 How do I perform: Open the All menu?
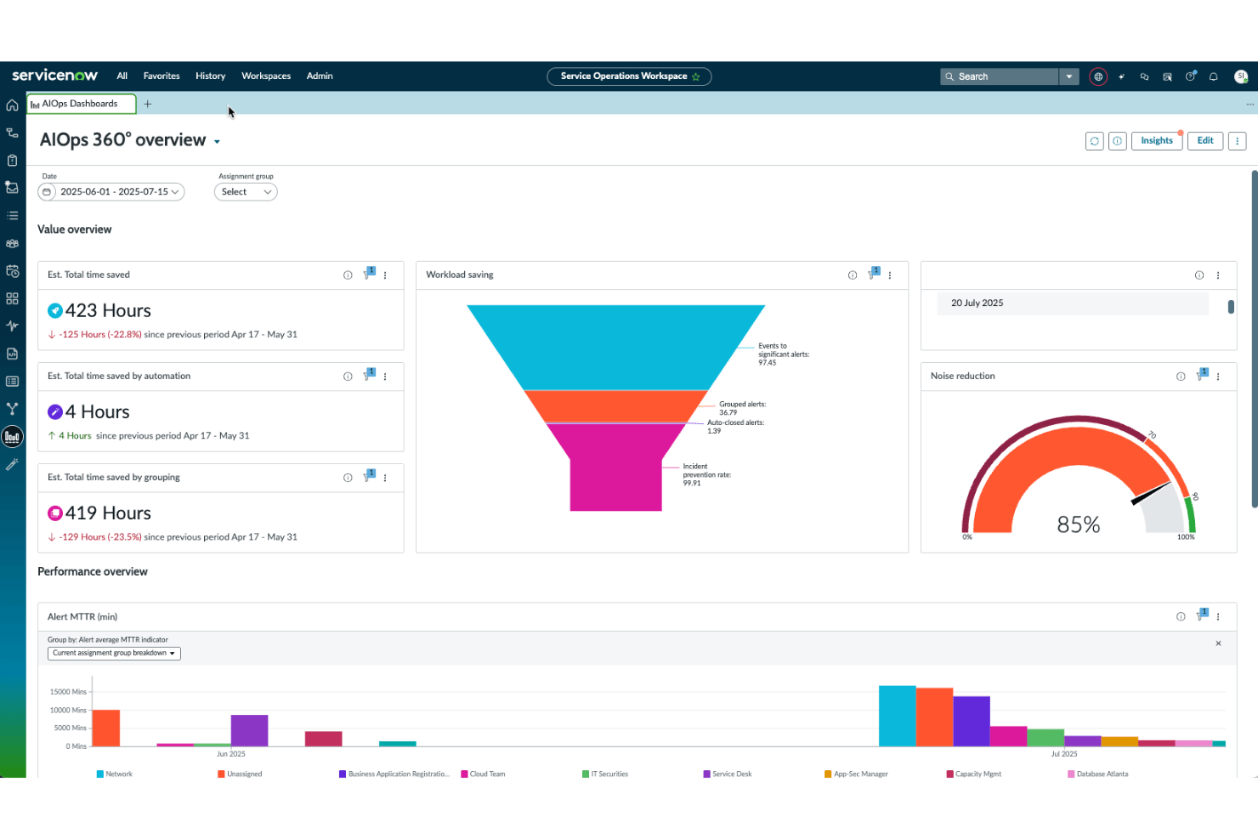122,77
